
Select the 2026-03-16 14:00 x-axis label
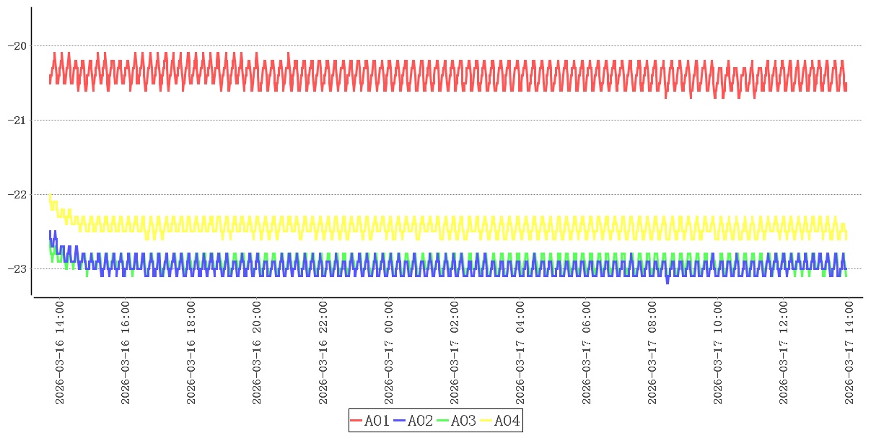(x=60, y=353)
